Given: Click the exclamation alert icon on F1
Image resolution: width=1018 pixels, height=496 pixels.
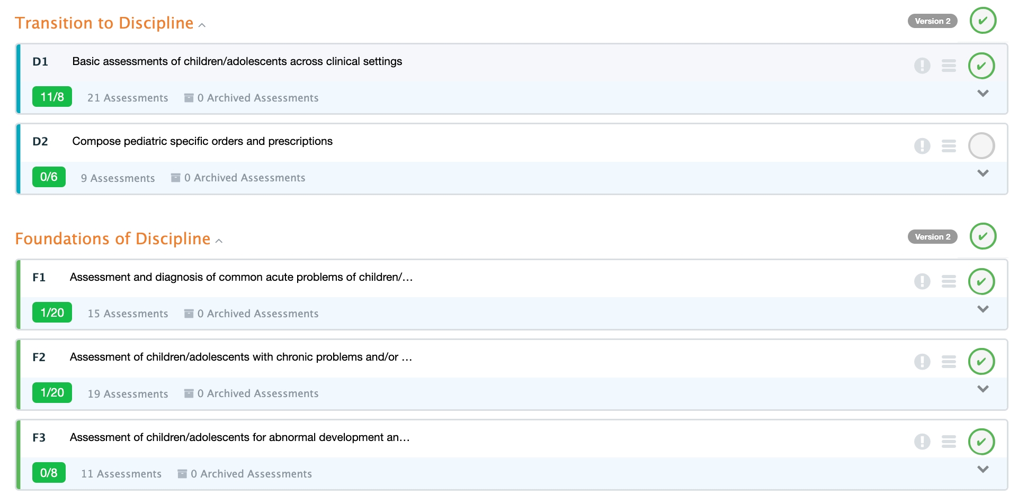Looking at the screenshot, I should 922,281.
